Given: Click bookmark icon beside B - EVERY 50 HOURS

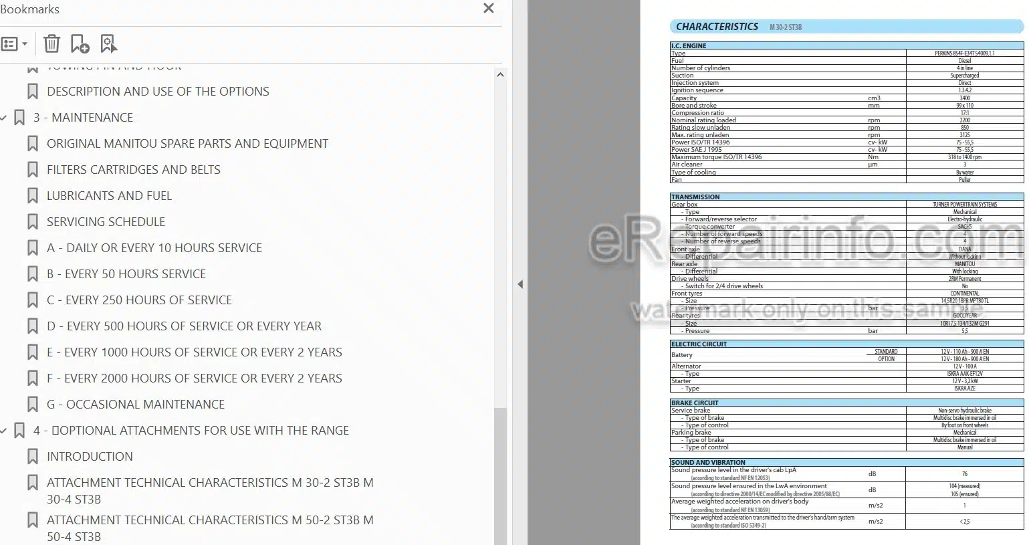Looking at the screenshot, I should coord(32,274).
